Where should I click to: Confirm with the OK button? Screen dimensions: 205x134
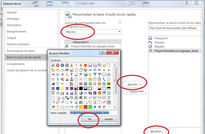point(90,119)
